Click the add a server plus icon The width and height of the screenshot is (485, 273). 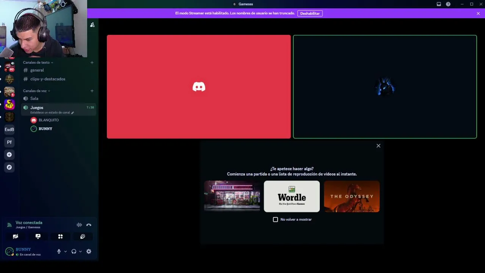(9, 155)
